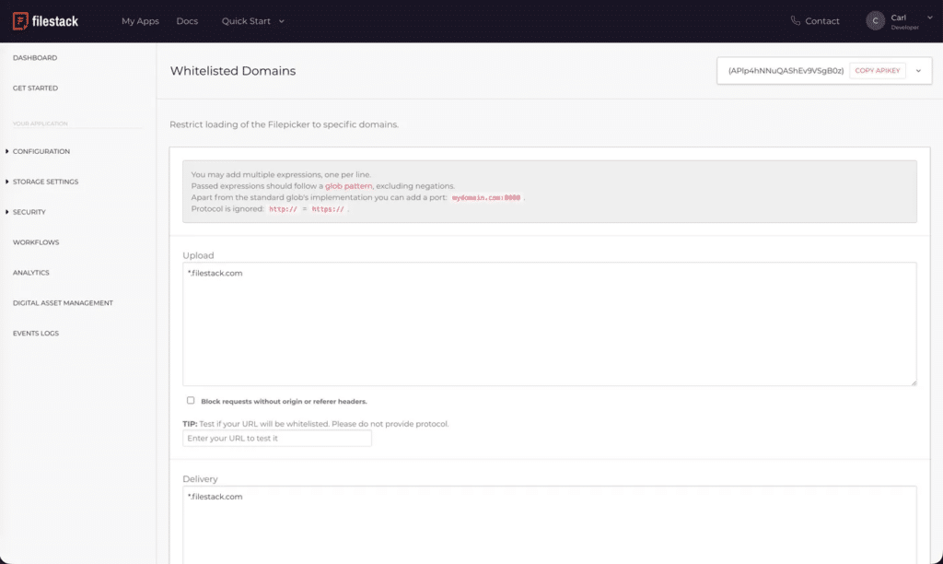Screen dimensions: 943x564
Task: Follow the glob pattern link
Action: (349, 186)
